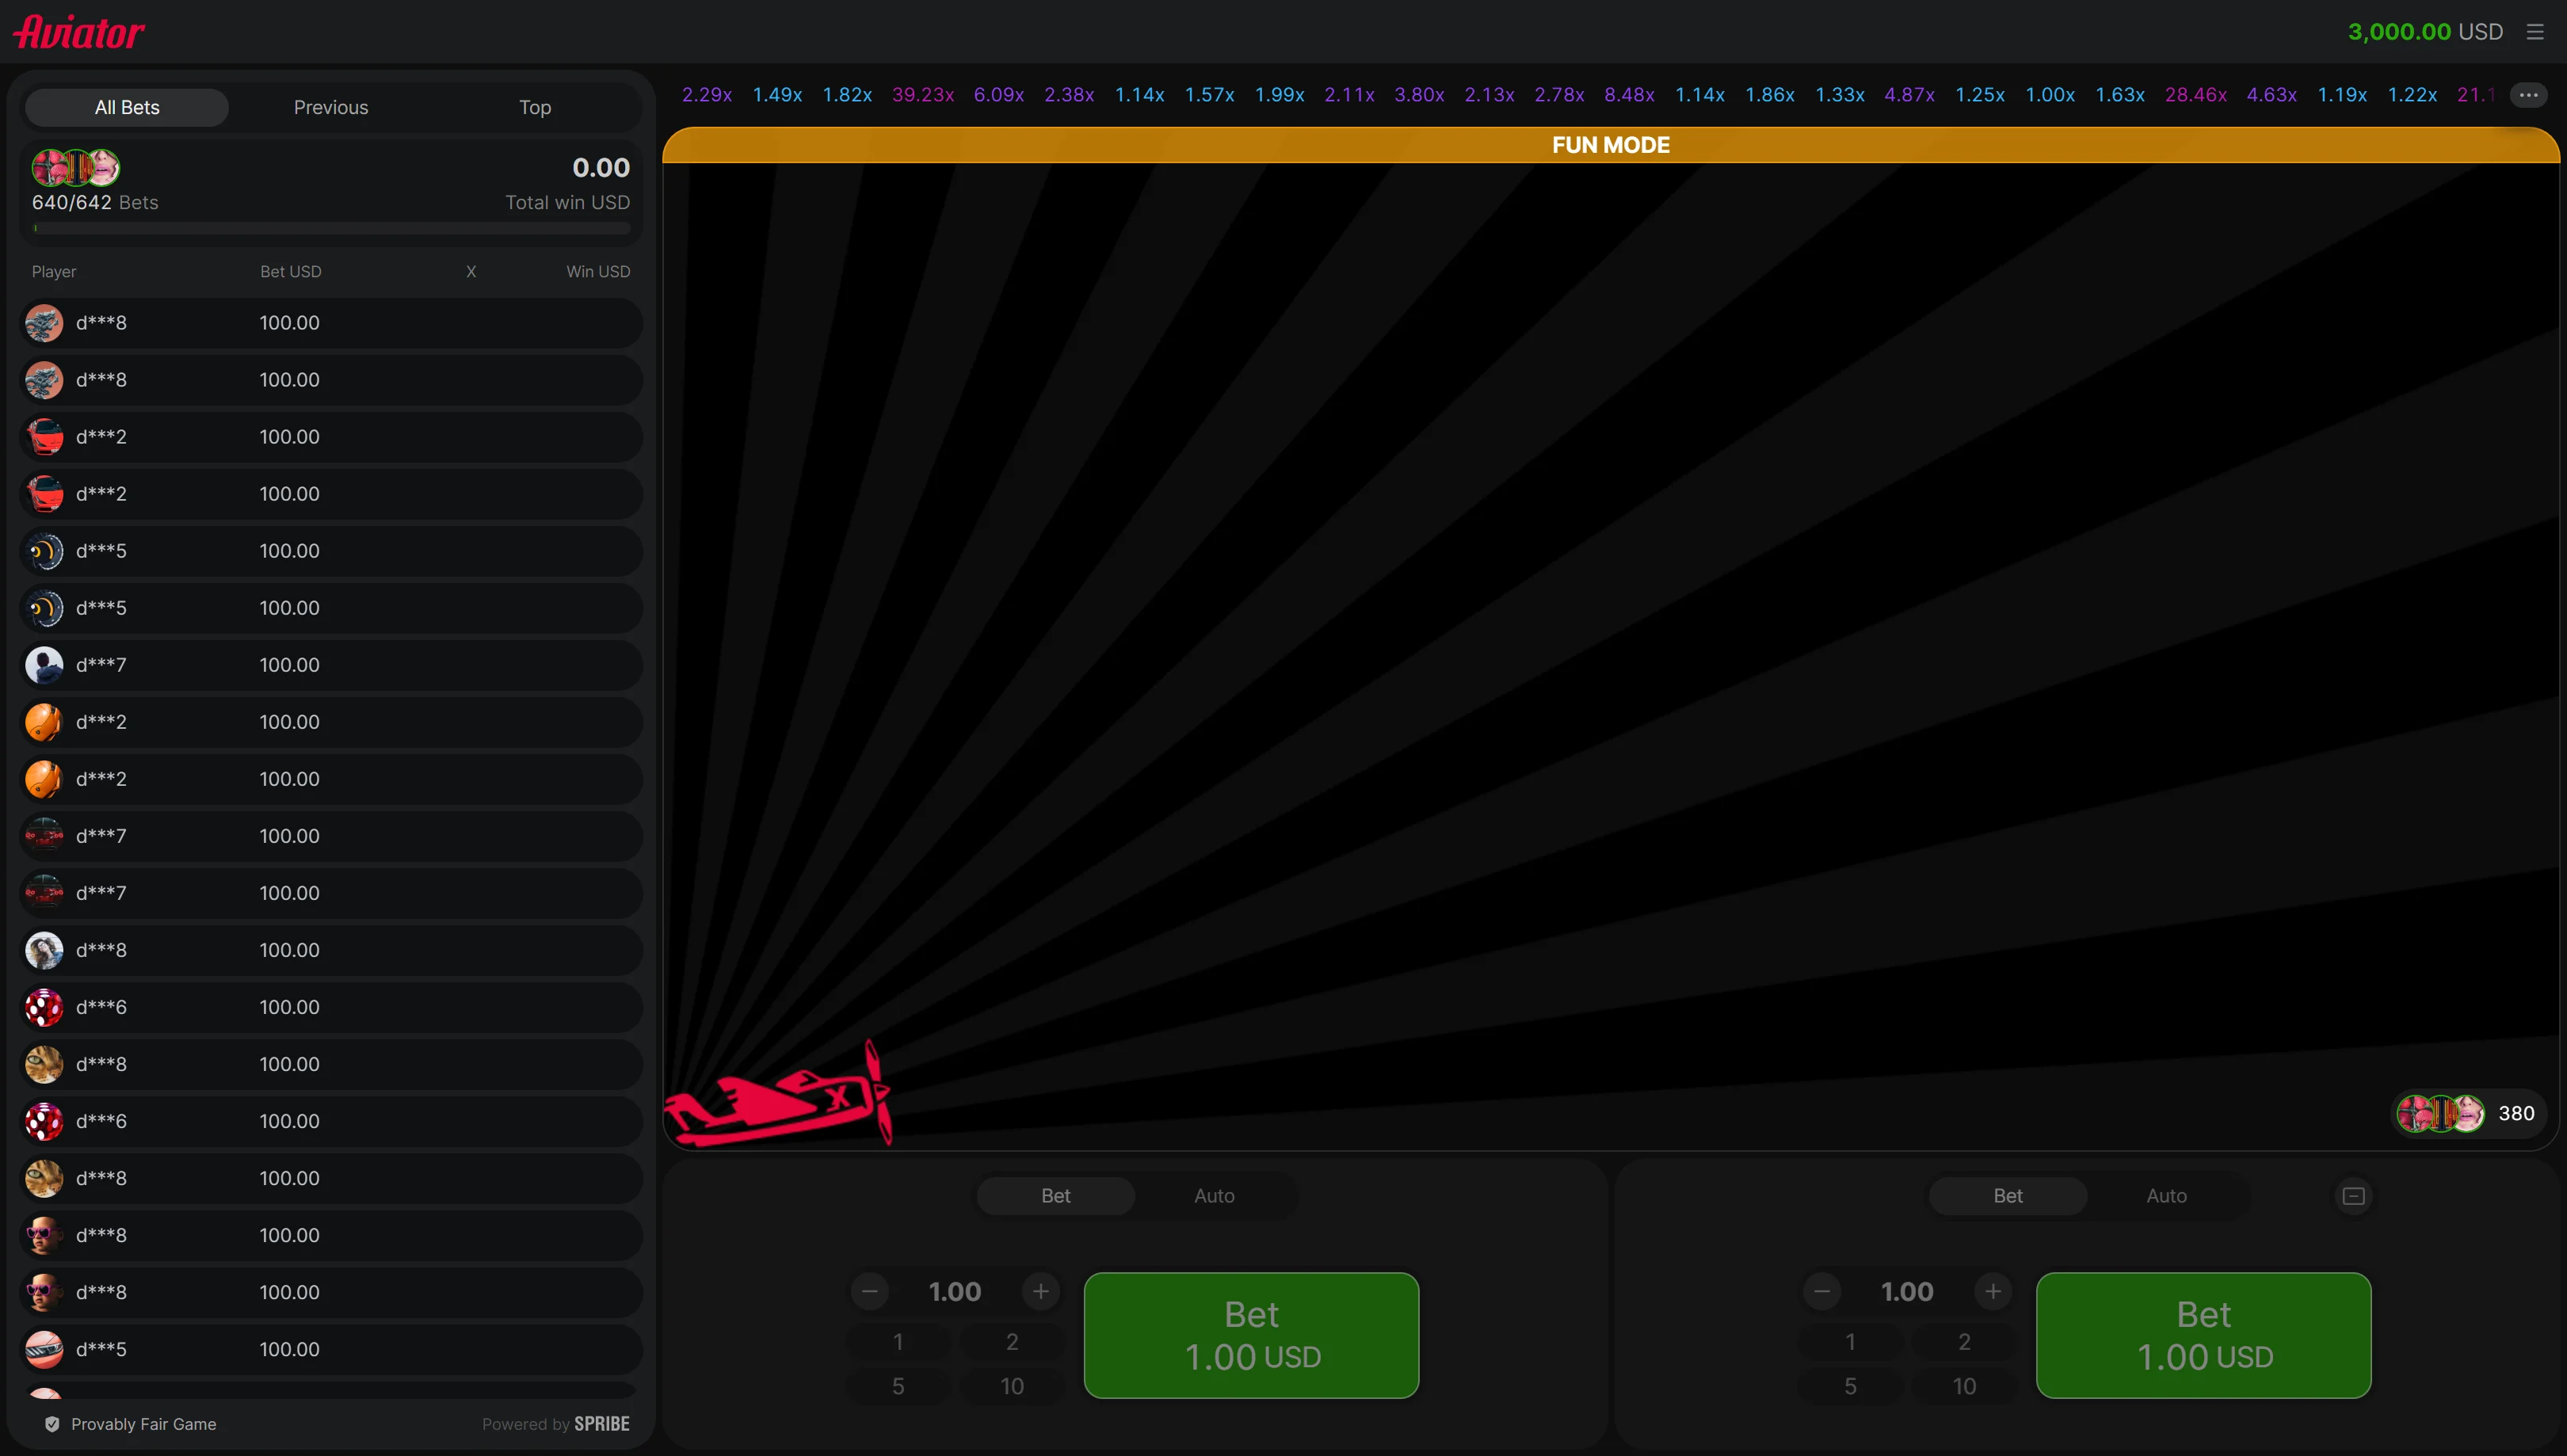2567x1456 pixels.
Task: Click the Aviator logo
Action: 79,32
